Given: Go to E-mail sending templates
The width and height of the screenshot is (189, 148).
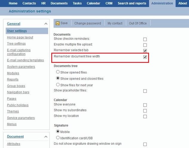Looking at the screenshot, I should coord(25,60).
